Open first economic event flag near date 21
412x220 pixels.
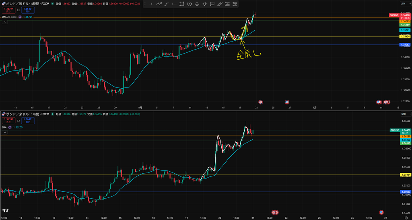[261, 102]
